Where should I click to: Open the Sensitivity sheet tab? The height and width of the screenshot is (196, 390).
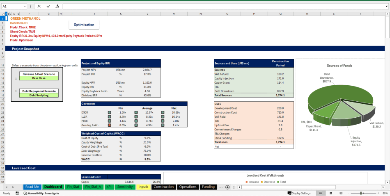125,187
